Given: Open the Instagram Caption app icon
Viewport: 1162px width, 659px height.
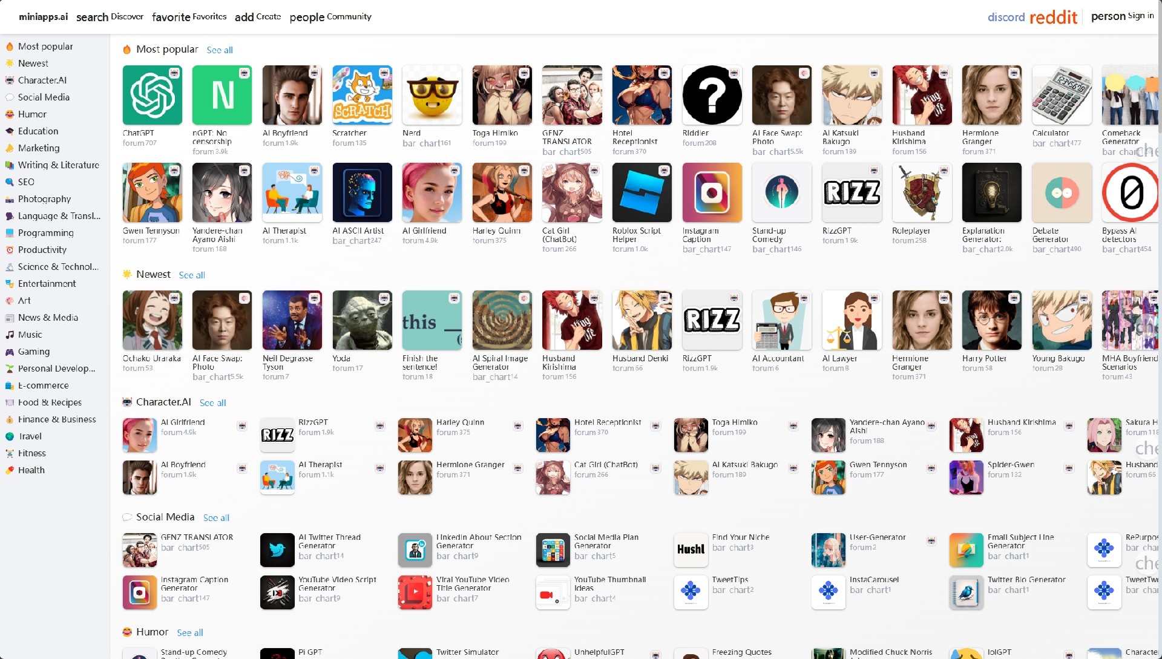Looking at the screenshot, I should 712,192.
